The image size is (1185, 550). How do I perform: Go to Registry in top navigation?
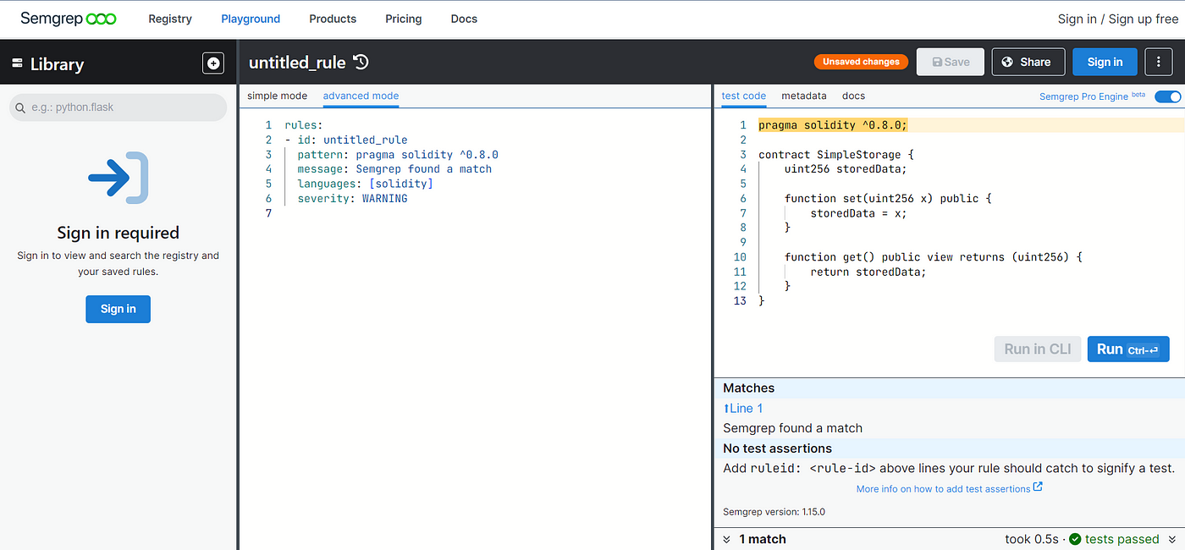coord(170,19)
